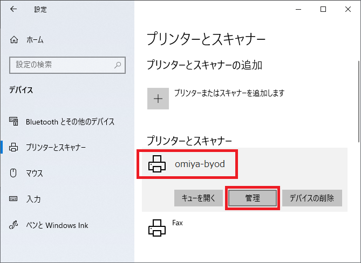
Task: Select the keyboard icon for 入力
Action: click(x=15, y=199)
